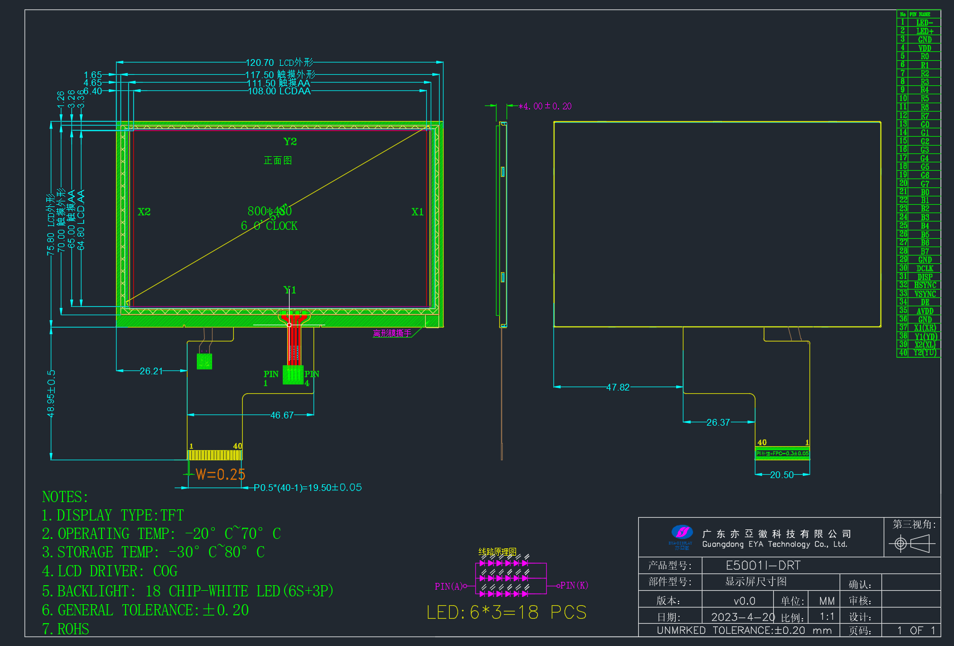954x646 pixels.
Task: Click the GENERAL TOLERANCE:±0.20 note
Action: [146, 610]
